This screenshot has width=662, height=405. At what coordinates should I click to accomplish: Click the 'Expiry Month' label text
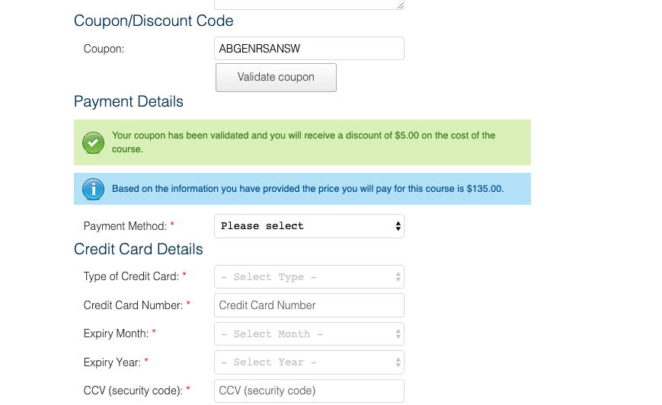coord(116,333)
